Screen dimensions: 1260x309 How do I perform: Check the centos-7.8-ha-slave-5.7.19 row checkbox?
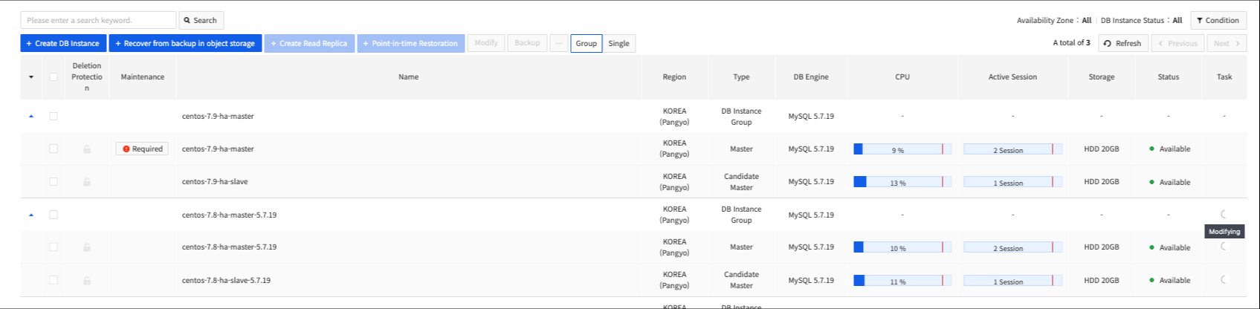pos(54,280)
